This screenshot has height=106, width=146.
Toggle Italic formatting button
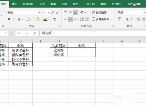[x=14, y=19]
